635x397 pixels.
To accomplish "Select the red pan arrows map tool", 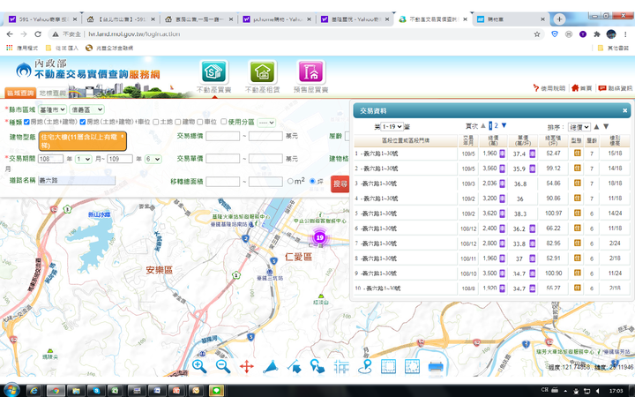I will (x=247, y=366).
